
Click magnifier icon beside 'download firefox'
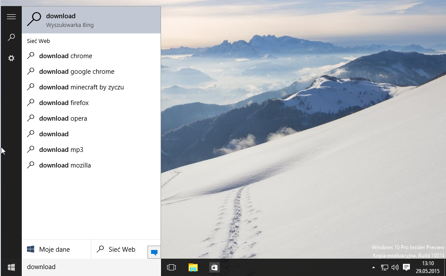31,102
